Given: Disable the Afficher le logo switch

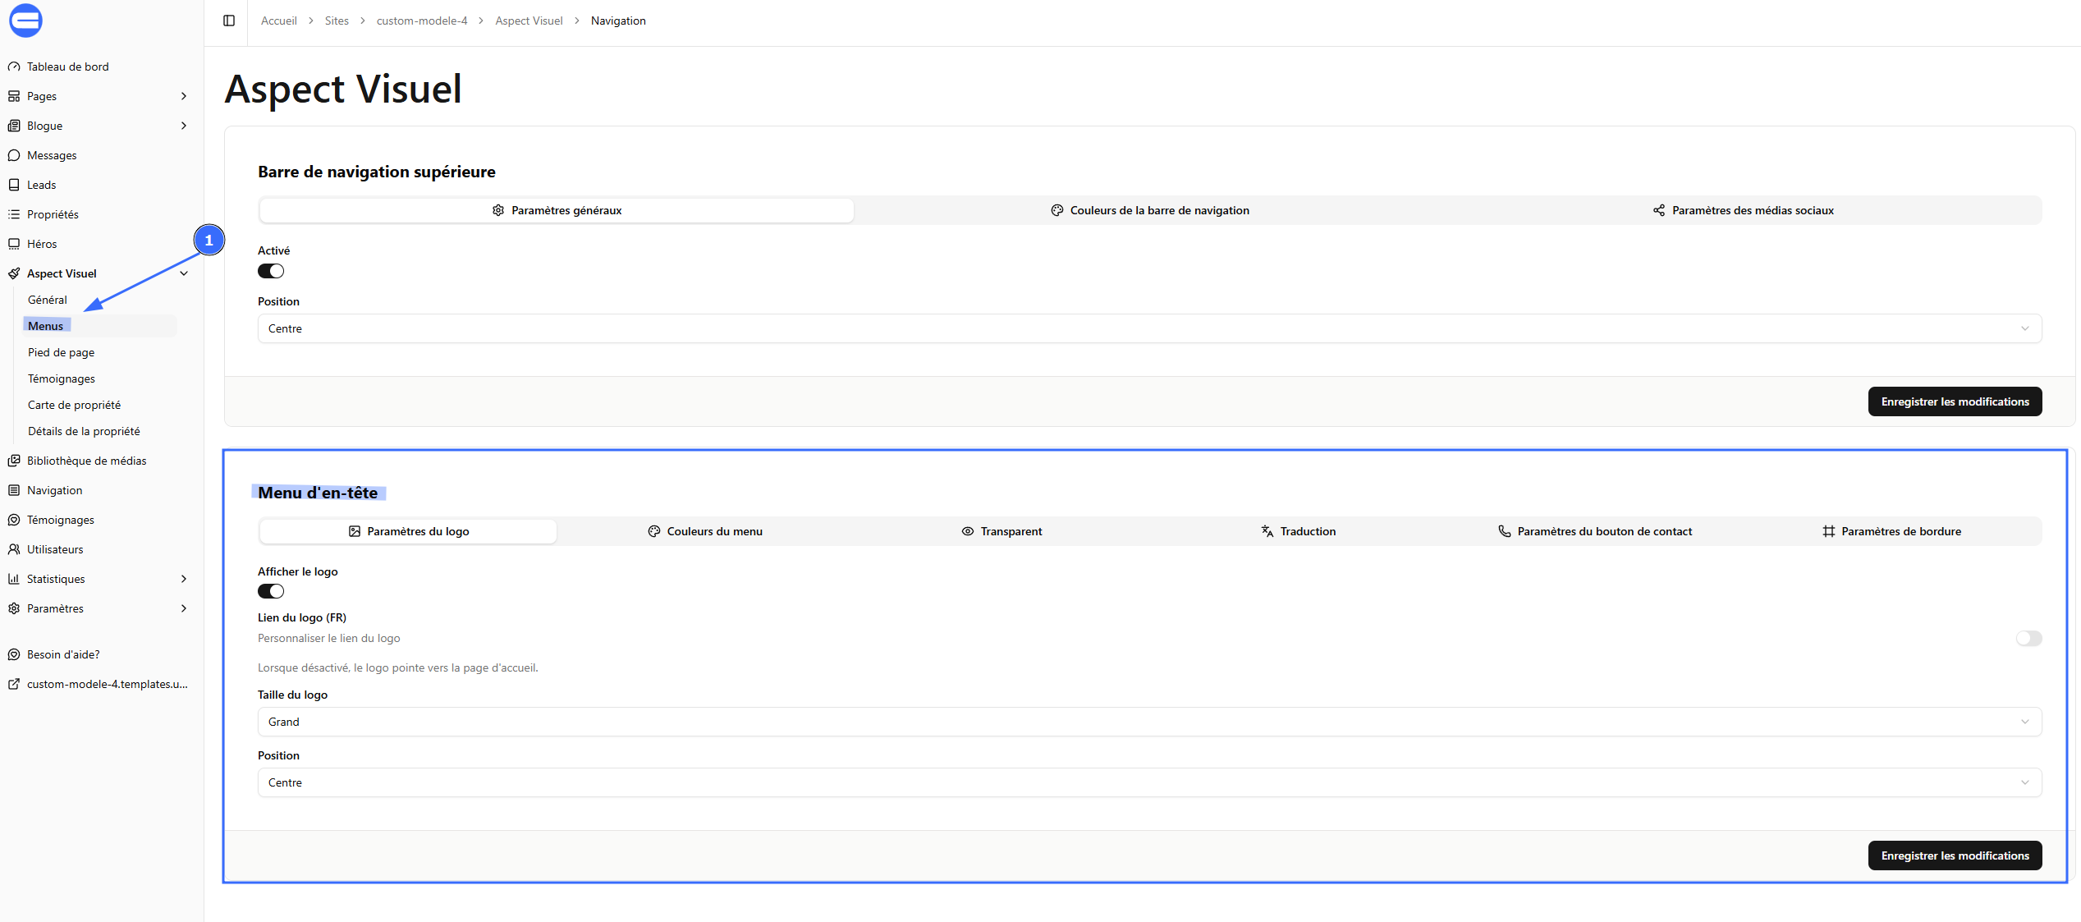Looking at the screenshot, I should click(x=271, y=591).
